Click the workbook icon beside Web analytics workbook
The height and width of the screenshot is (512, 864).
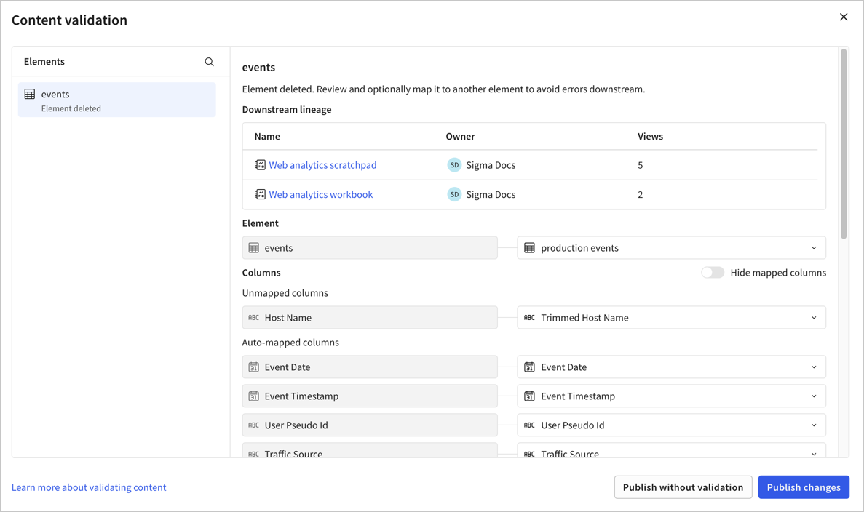coord(260,194)
